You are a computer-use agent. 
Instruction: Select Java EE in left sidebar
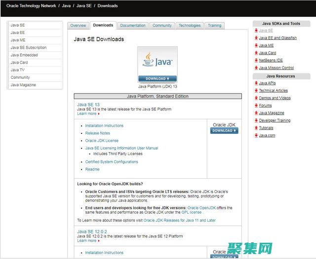point(36,32)
